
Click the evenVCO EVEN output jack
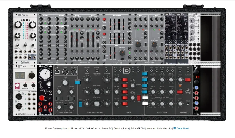click(x=45, y=107)
